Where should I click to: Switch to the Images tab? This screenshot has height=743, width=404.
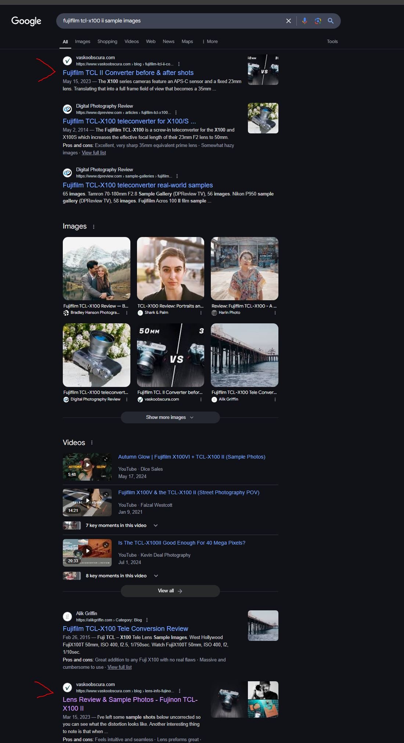tap(83, 42)
